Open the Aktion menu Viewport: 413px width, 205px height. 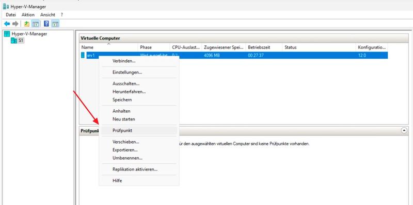28,15
